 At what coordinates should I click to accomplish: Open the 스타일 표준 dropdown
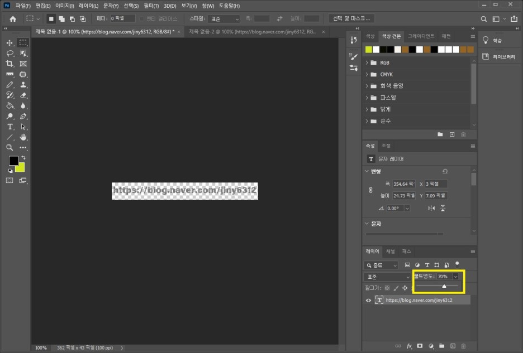pos(224,19)
